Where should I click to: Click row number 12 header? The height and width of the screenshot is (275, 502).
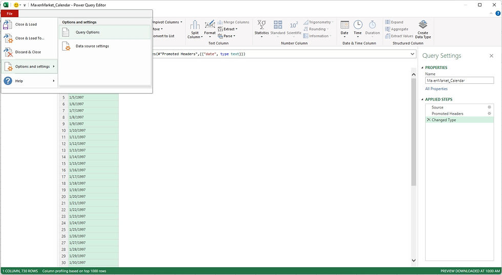pos(64,144)
